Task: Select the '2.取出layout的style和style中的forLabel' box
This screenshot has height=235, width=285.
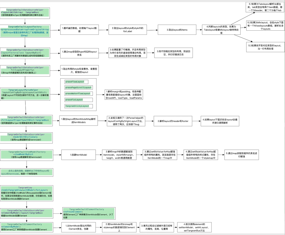Action: click(128, 30)
